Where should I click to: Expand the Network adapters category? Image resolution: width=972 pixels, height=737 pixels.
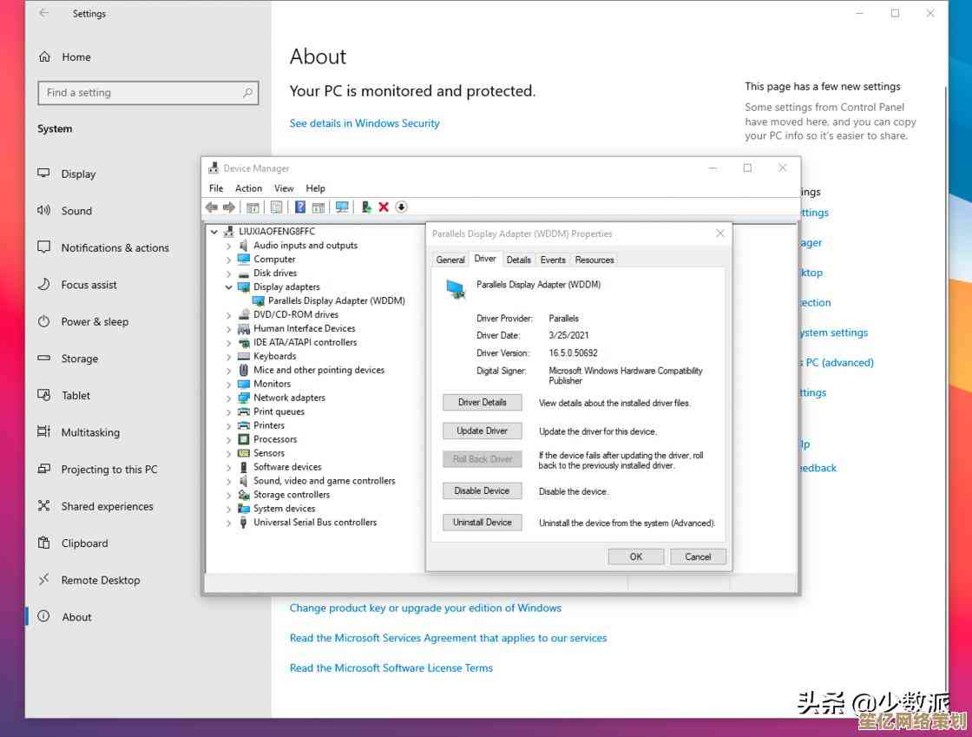point(230,398)
